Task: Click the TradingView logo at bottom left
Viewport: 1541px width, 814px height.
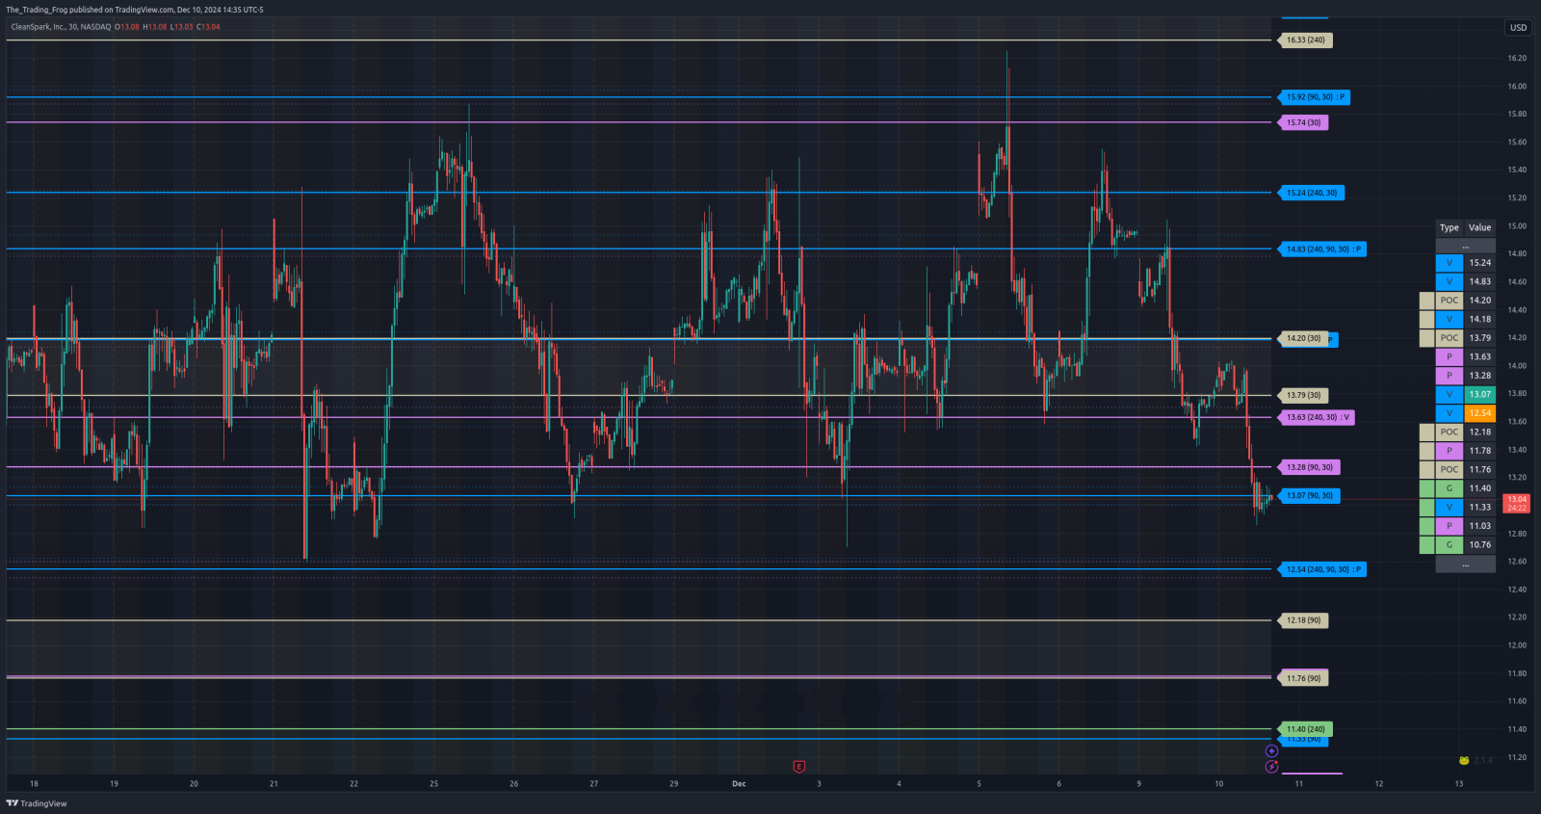Action: pyautogui.click(x=37, y=803)
